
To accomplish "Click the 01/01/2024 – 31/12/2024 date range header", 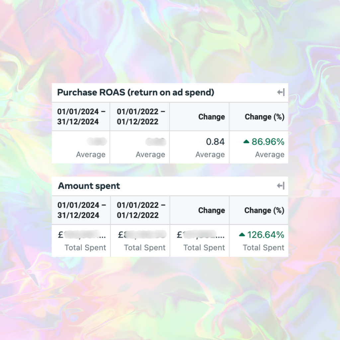I will click(x=81, y=117).
